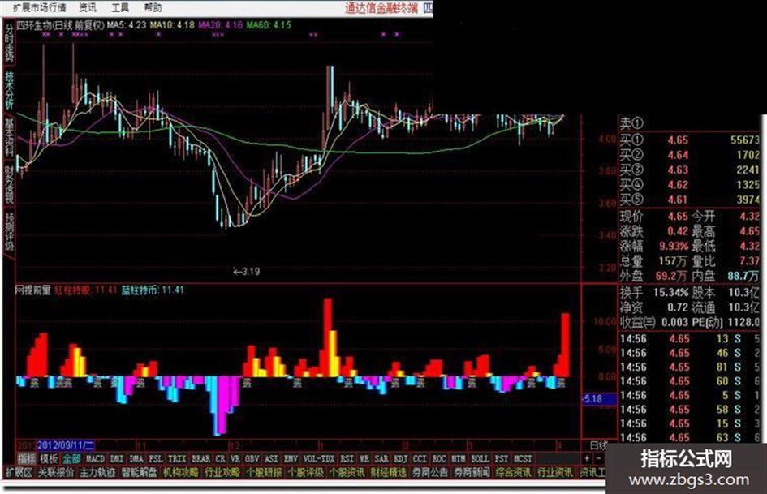Click the 网提前量 indicator title
The width and height of the screenshot is (767, 494).
point(33,290)
